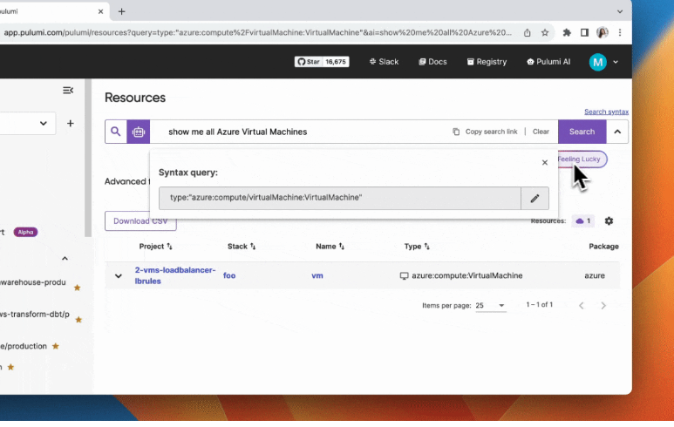Click the azure package cell
The image size is (674, 427).
point(595,275)
